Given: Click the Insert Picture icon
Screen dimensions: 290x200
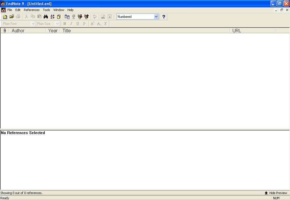Looking at the screenshot, I should (x=103, y=17).
